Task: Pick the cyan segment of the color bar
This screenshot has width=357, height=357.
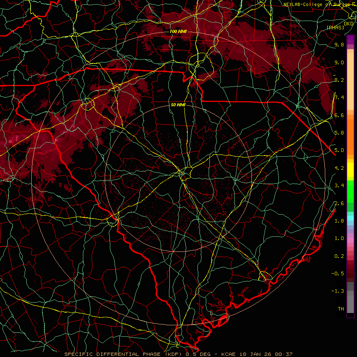Action: pos(350,218)
